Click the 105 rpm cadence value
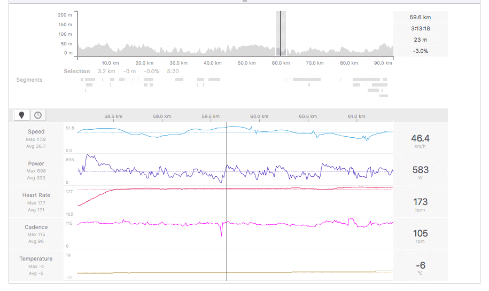This screenshot has height=291, width=489. pos(420,234)
